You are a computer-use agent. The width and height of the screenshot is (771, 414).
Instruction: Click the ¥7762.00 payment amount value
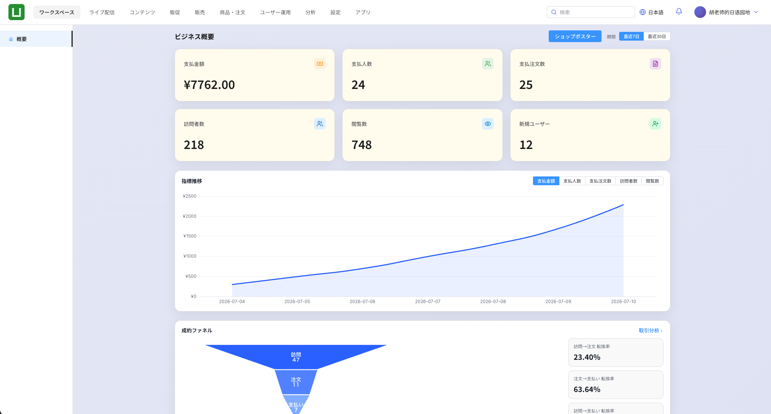tap(209, 85)
